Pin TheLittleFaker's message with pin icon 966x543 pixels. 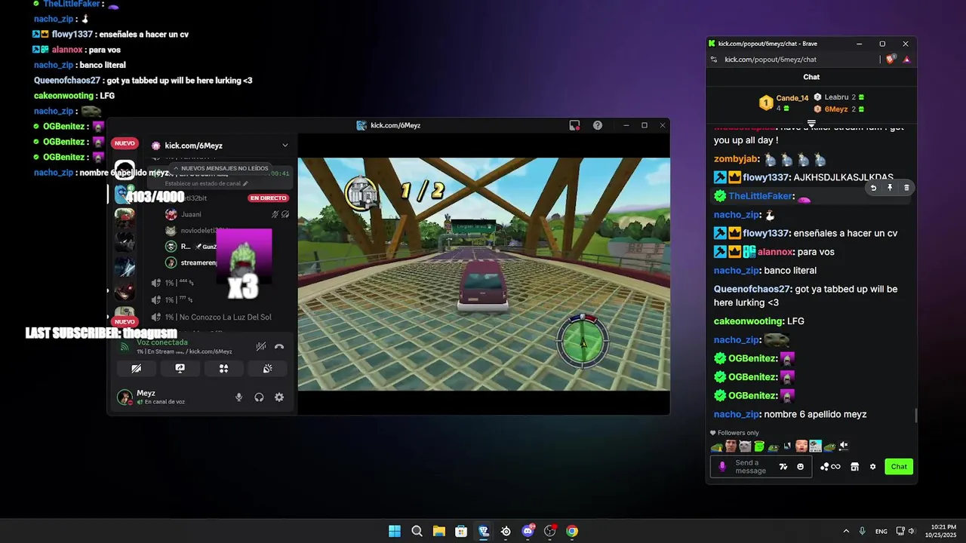click(890, 188)
